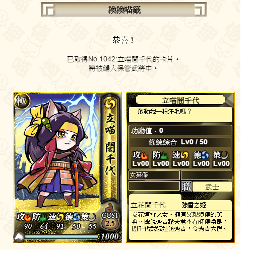Click the 極 rarity badge on card
The image size is (255, 259).
pos(22,101)
